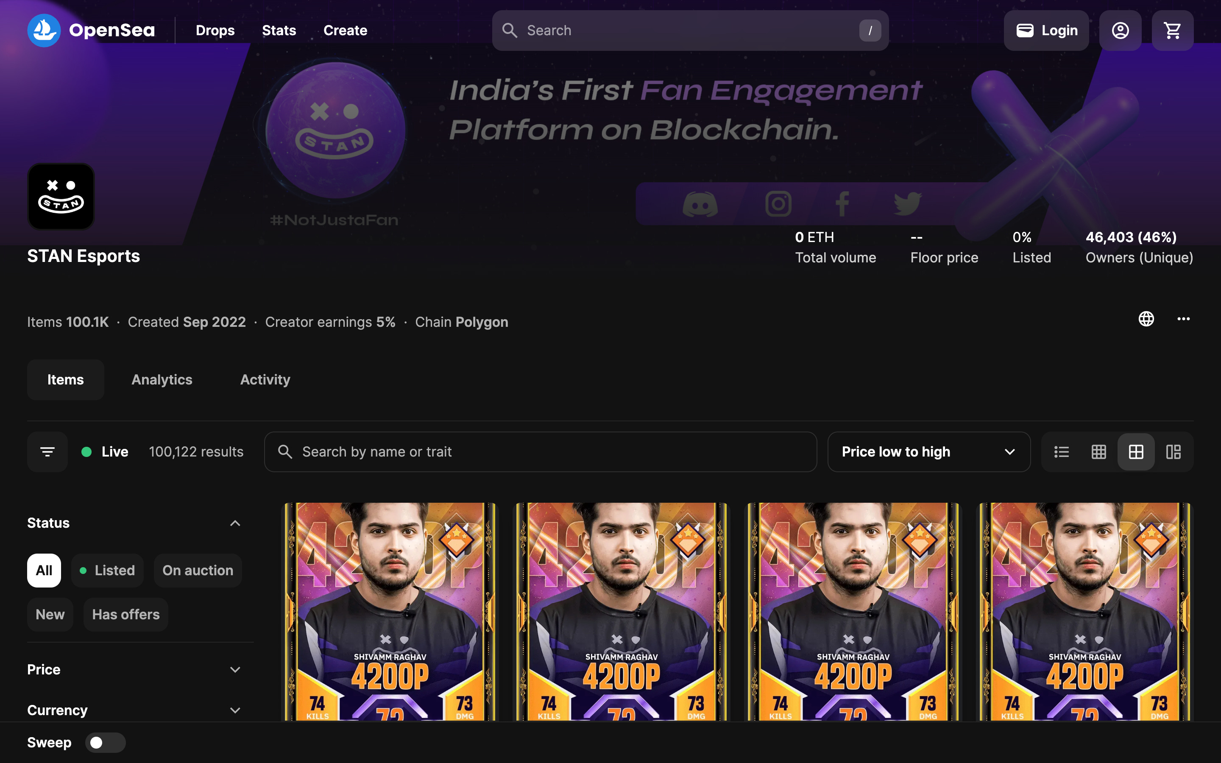Open the account profile icon
Screen dimensions: 1221x763
click(x=1120, y=30)
